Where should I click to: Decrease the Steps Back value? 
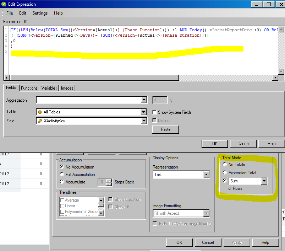pos(109,184)
